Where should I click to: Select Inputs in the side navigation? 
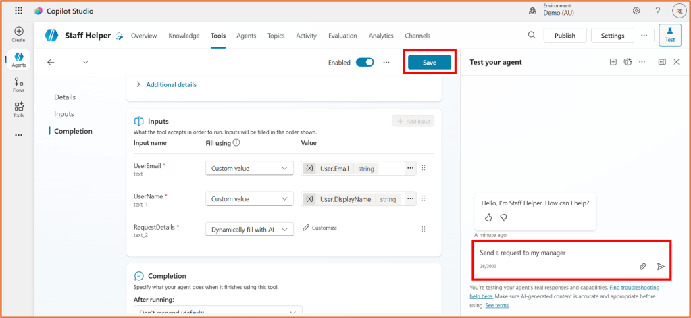[x=64, y=114]
